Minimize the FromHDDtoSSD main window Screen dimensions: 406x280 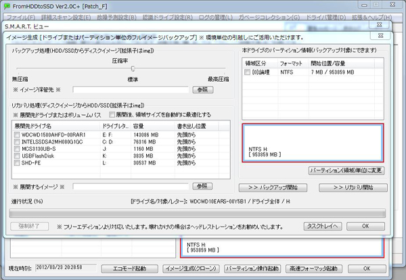point(364,5)
